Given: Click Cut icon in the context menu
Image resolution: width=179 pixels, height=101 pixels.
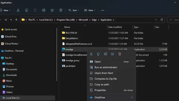Looking at the screenshot, I should (x=91, y=54).
